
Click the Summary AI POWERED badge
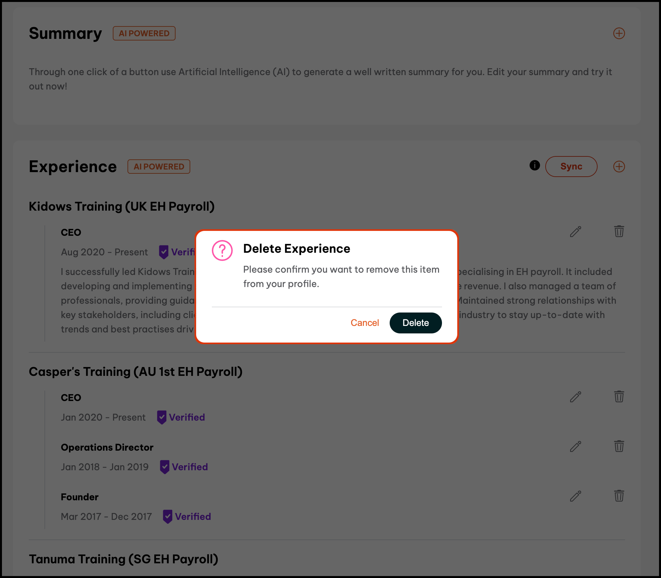[x=144, y=33]
